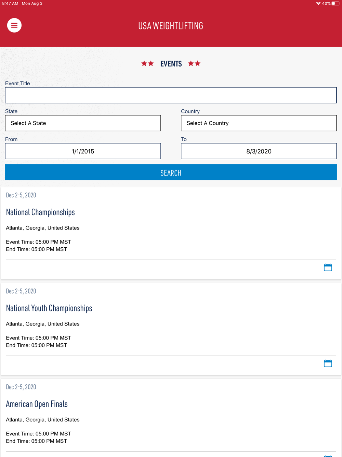Tap the Mon Aug 3 status bar date
Viewport: 342px width, 457px height.
point(32,3)
